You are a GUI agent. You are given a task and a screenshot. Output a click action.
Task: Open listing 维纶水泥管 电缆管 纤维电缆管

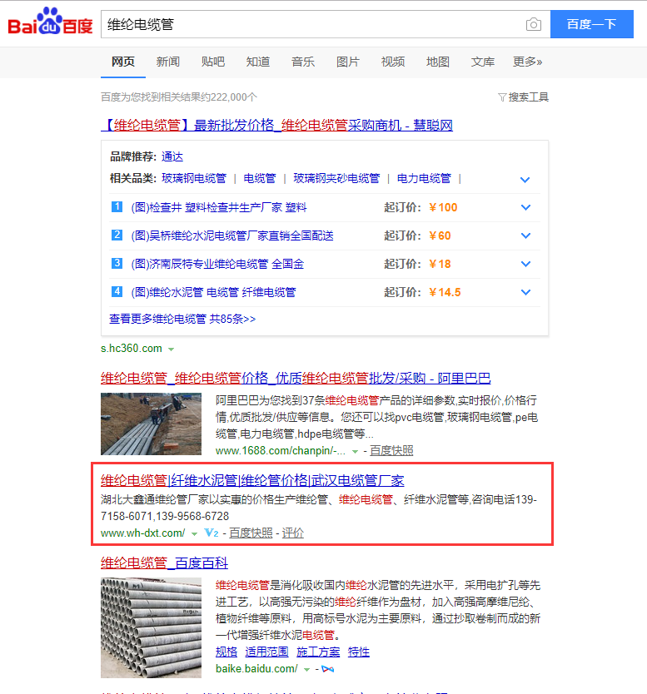[213, 292]
